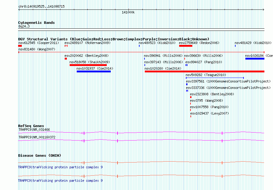Open esv3397561 1000GenomesConsortiumPilotProject variant

pos(228,81)
